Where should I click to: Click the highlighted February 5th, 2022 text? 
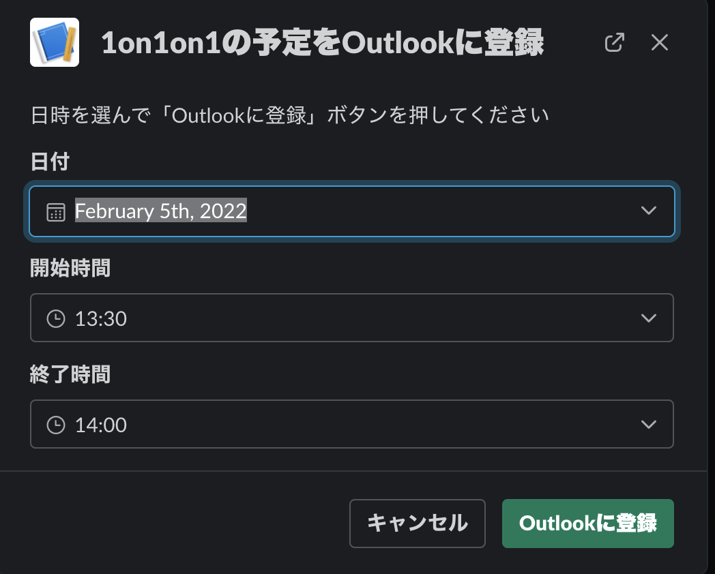pyautogui.click(x=160, y=211)
